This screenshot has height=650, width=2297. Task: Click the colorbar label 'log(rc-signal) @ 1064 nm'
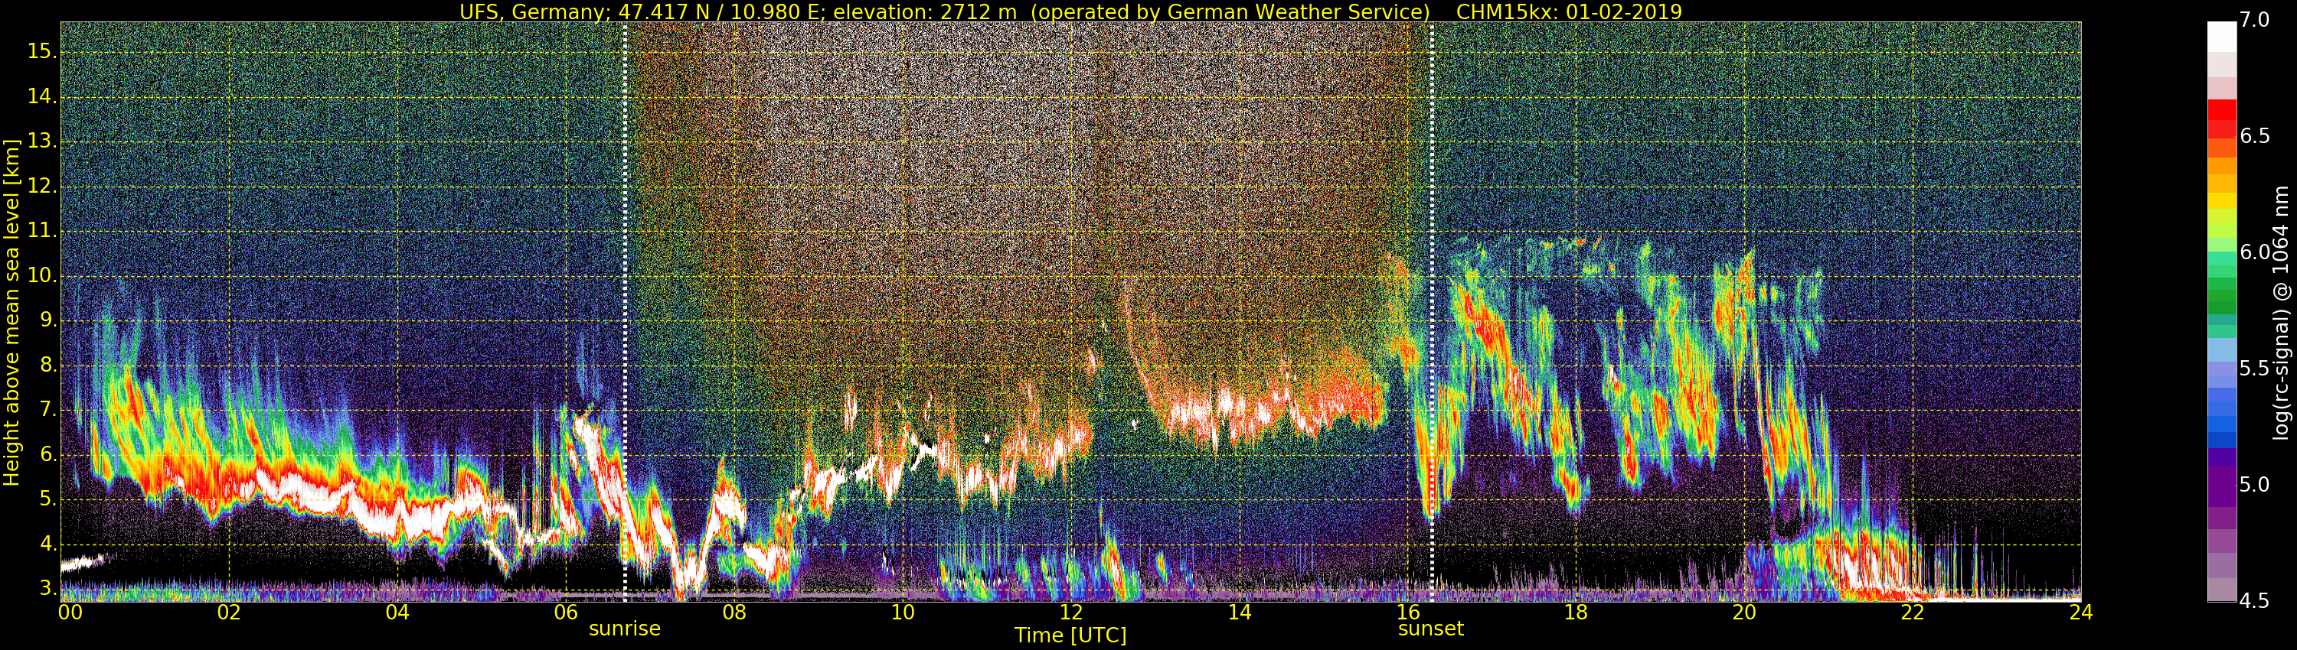[2279, 313]
